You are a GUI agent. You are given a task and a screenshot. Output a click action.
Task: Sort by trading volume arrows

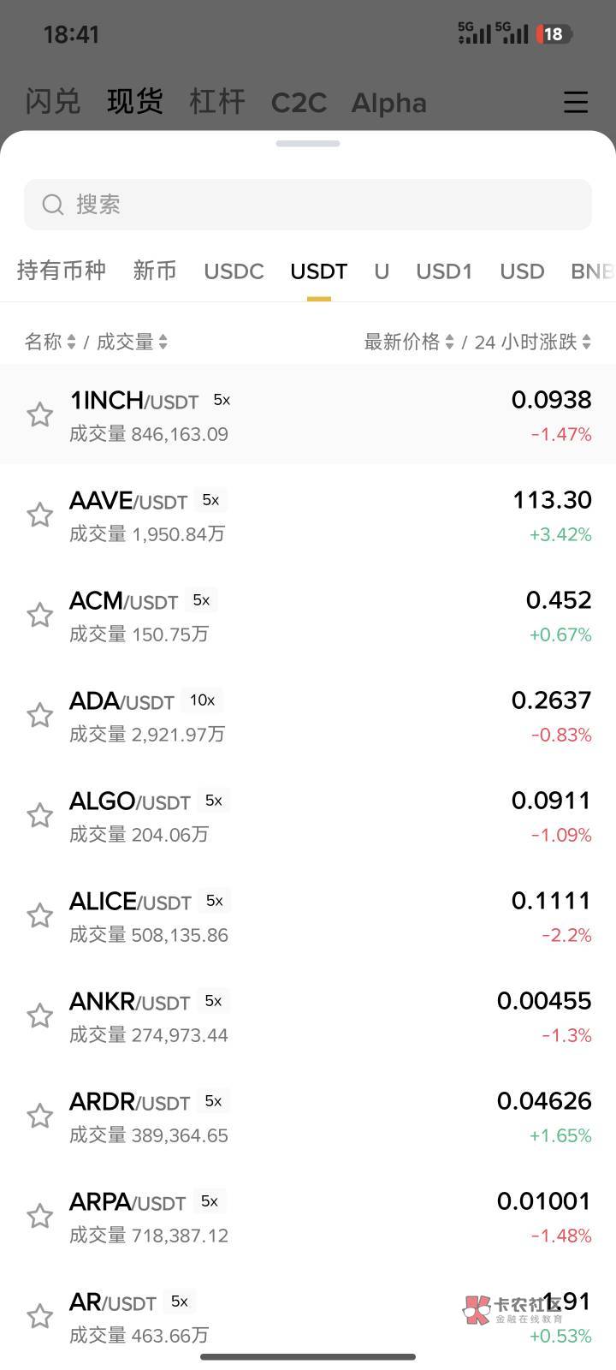point(163,342)
